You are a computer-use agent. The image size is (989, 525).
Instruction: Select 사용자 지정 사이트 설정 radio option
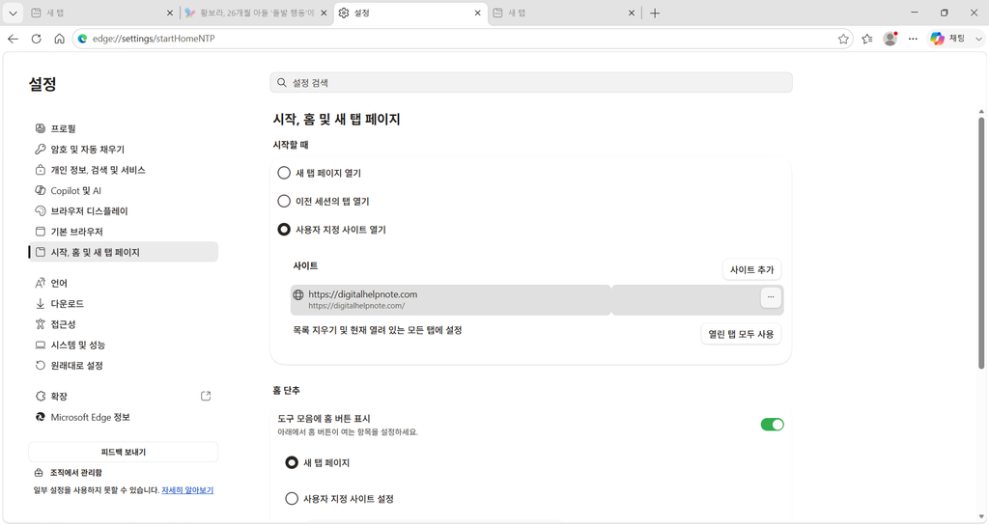point(292,499)
